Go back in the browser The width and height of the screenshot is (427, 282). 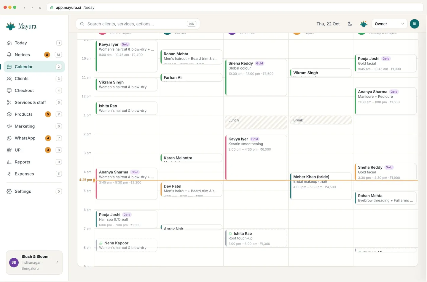coord(25,8)
